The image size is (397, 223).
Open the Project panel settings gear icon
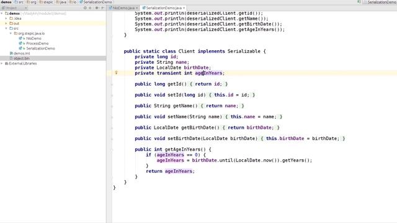[97, 8]
